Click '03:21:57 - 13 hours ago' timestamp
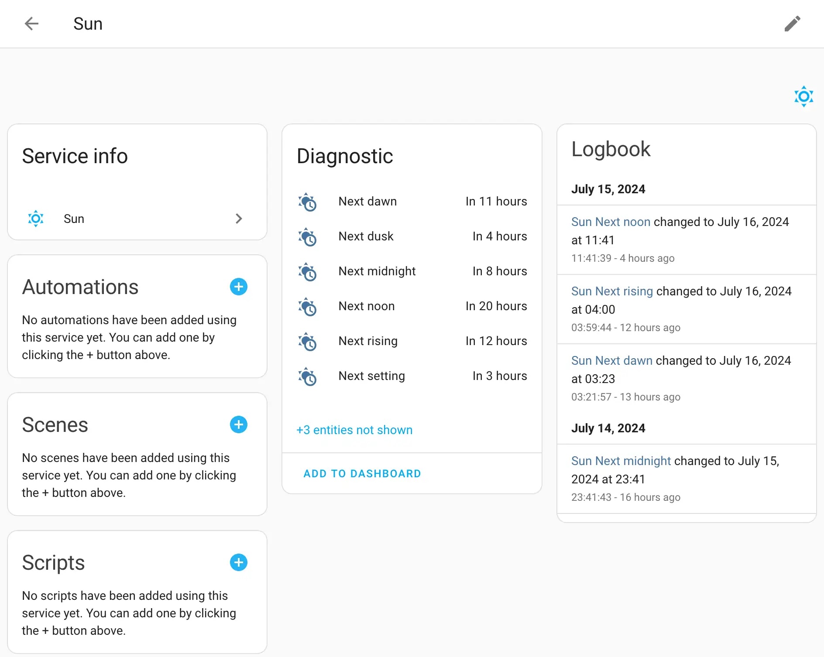Screen dimensions: 824x657 click(x=626, y=397)
